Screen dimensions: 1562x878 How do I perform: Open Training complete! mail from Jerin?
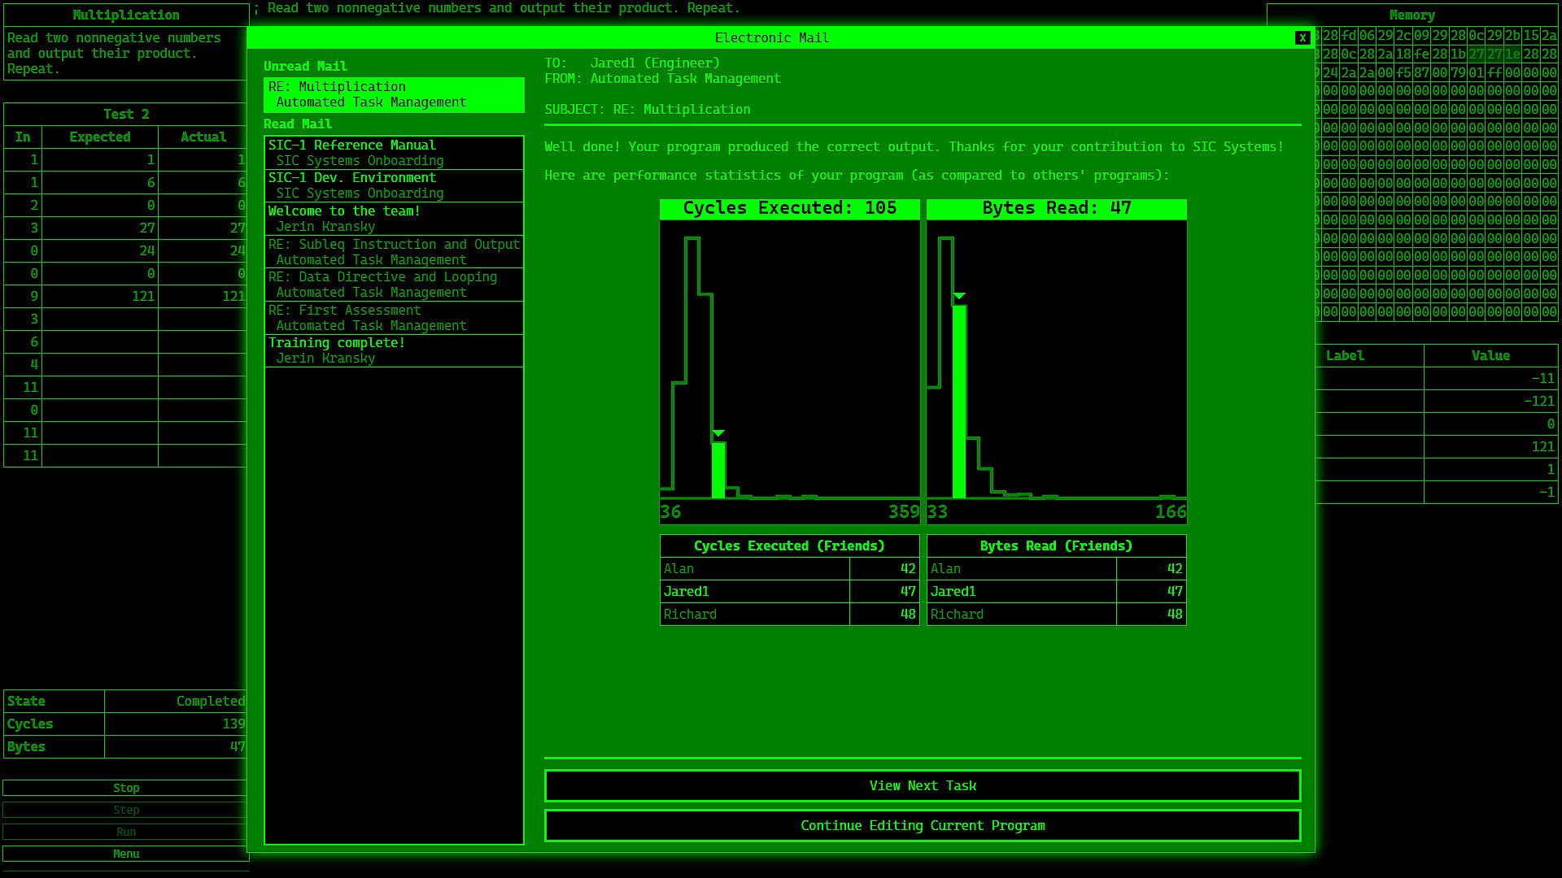point(394,350)
